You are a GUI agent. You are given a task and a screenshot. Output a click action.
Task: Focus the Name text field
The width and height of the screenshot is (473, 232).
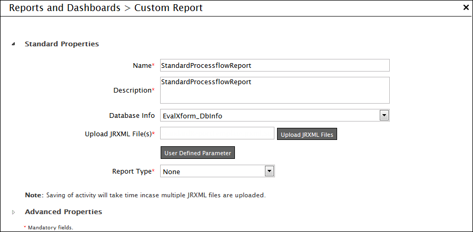(x=274, y=65)
